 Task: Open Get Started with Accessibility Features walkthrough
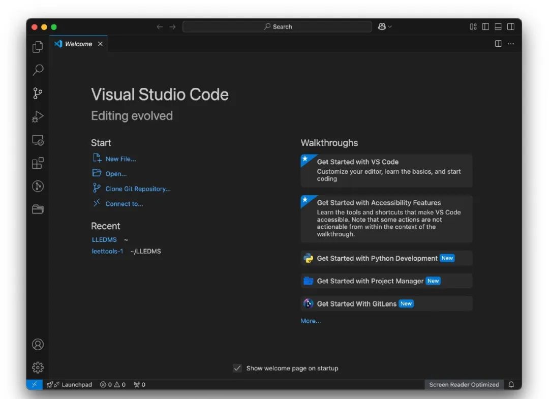(x=386, y=219)
